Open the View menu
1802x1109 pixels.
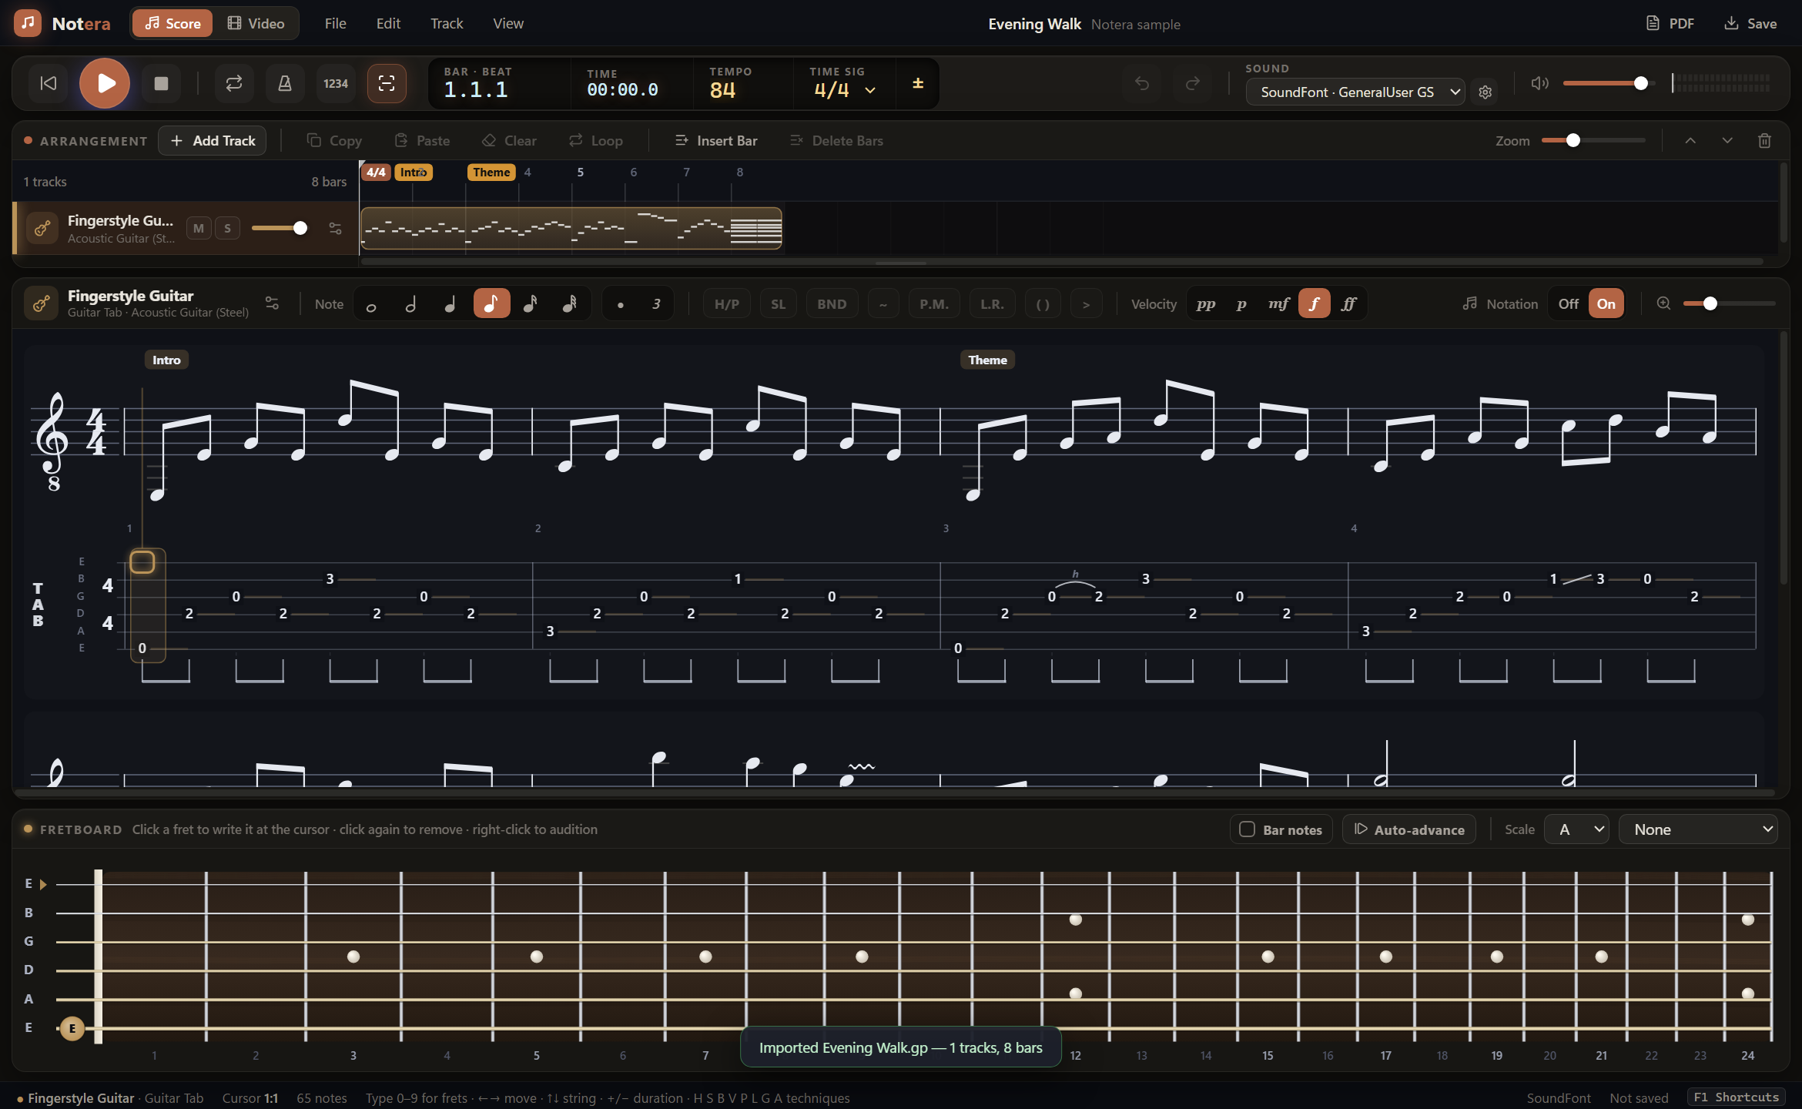coord(508,23)
